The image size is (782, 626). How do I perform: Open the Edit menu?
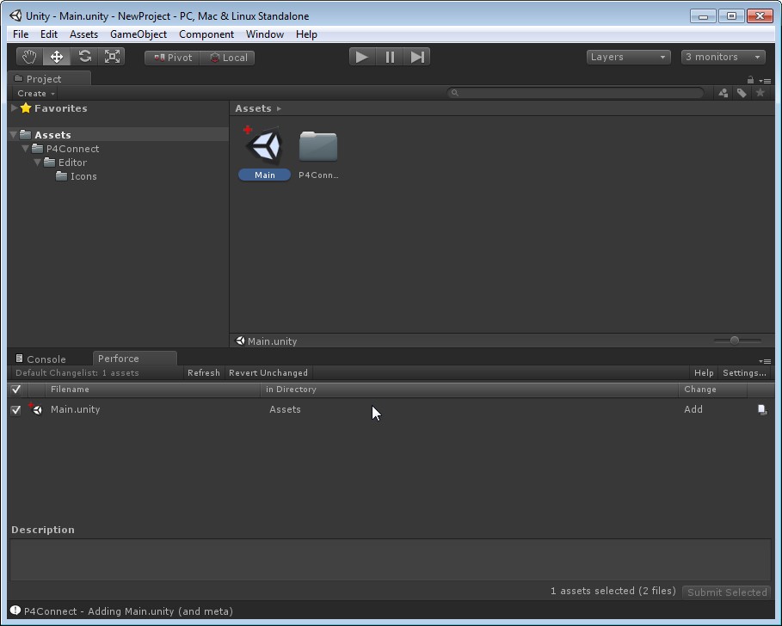tap(49, 34)
